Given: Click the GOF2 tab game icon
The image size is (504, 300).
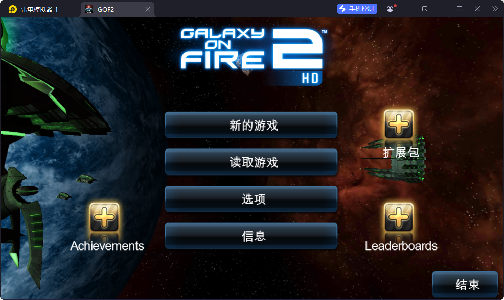Looking at the screenshot, I should (x=89, y=9).
